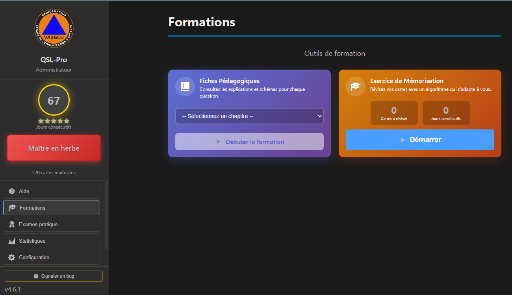Launch the memorization exercise with Démarrer
This screenshot has width=512, height=295.
click(420, 140)
